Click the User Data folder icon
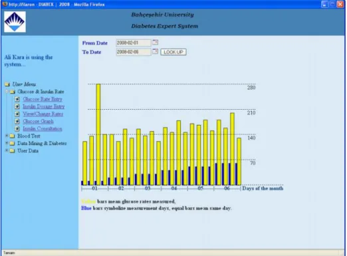This screenshot has height=256, width=347. pos(12,151)
